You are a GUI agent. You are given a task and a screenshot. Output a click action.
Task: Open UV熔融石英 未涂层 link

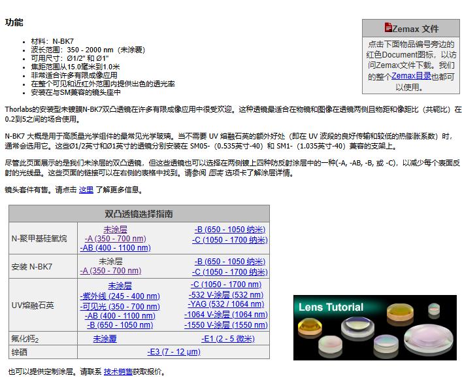[120, 286]
